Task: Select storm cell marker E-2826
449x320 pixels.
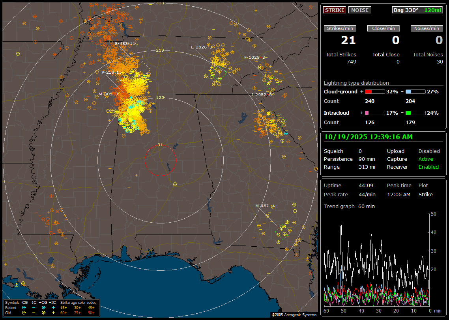Action: click(201, 47)
